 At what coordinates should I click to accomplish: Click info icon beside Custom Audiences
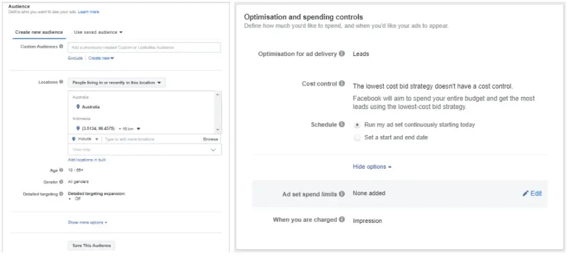click(x=61, y=47)
